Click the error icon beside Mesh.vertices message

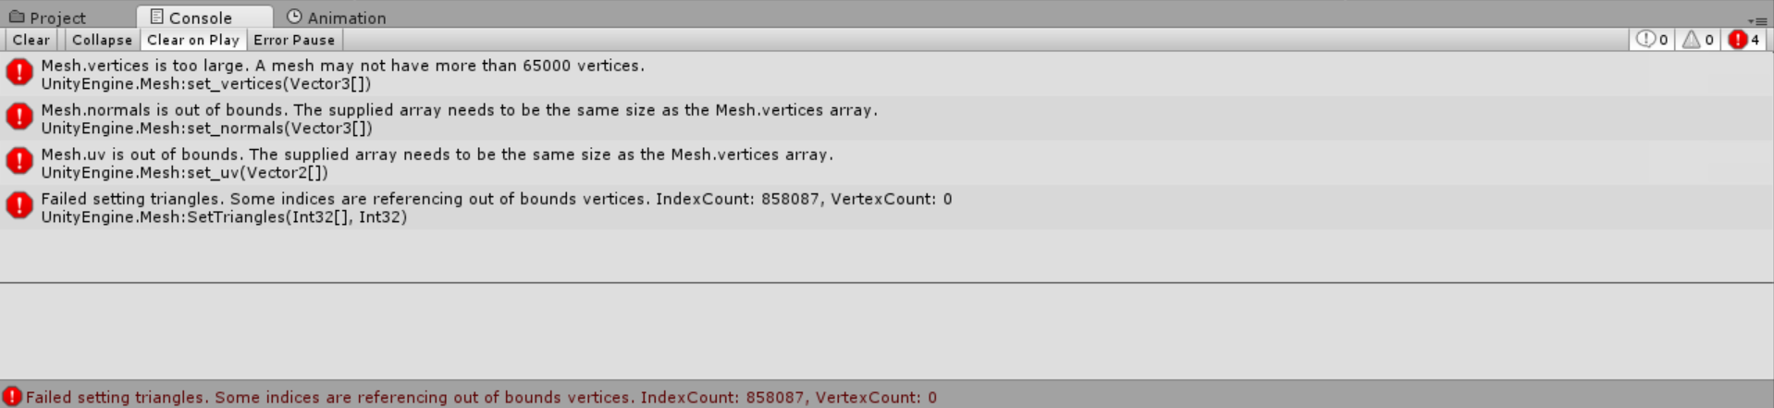point(18,72)
